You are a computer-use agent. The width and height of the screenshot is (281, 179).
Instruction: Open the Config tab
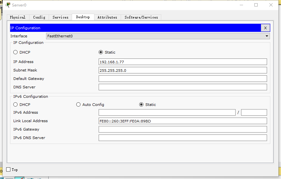(39, 17)
